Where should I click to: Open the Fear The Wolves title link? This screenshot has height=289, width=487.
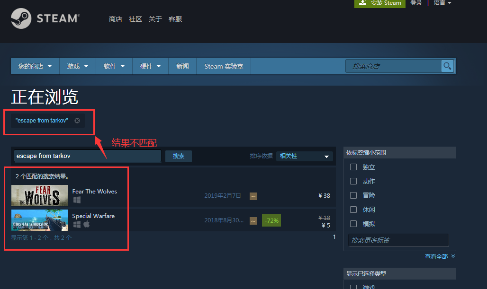click(95, 191)
